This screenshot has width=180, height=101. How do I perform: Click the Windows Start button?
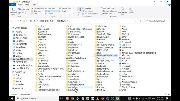pyautogui.click(x=12, y=98)
